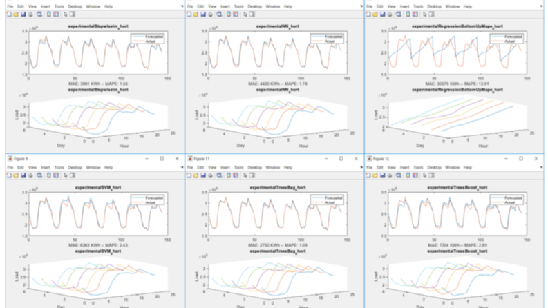Viewport: 548px width, 308px height.
Task: Expand dock arrow in Figure 12 menu bar
Action: coord(541,167)
